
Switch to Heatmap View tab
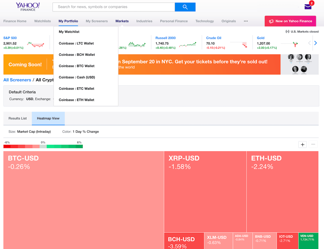click(x=48, y=118)
